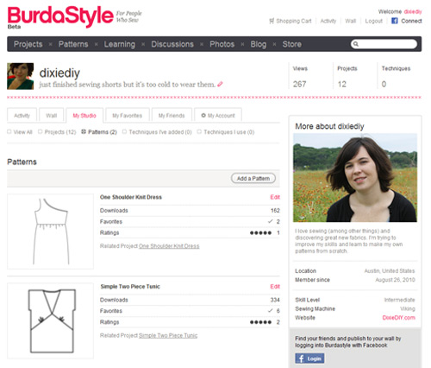Image resolution: width=431 pixels, height=368 pixels.
Task: Edit status with the pink pencil icon
Action: coord(220,85)
